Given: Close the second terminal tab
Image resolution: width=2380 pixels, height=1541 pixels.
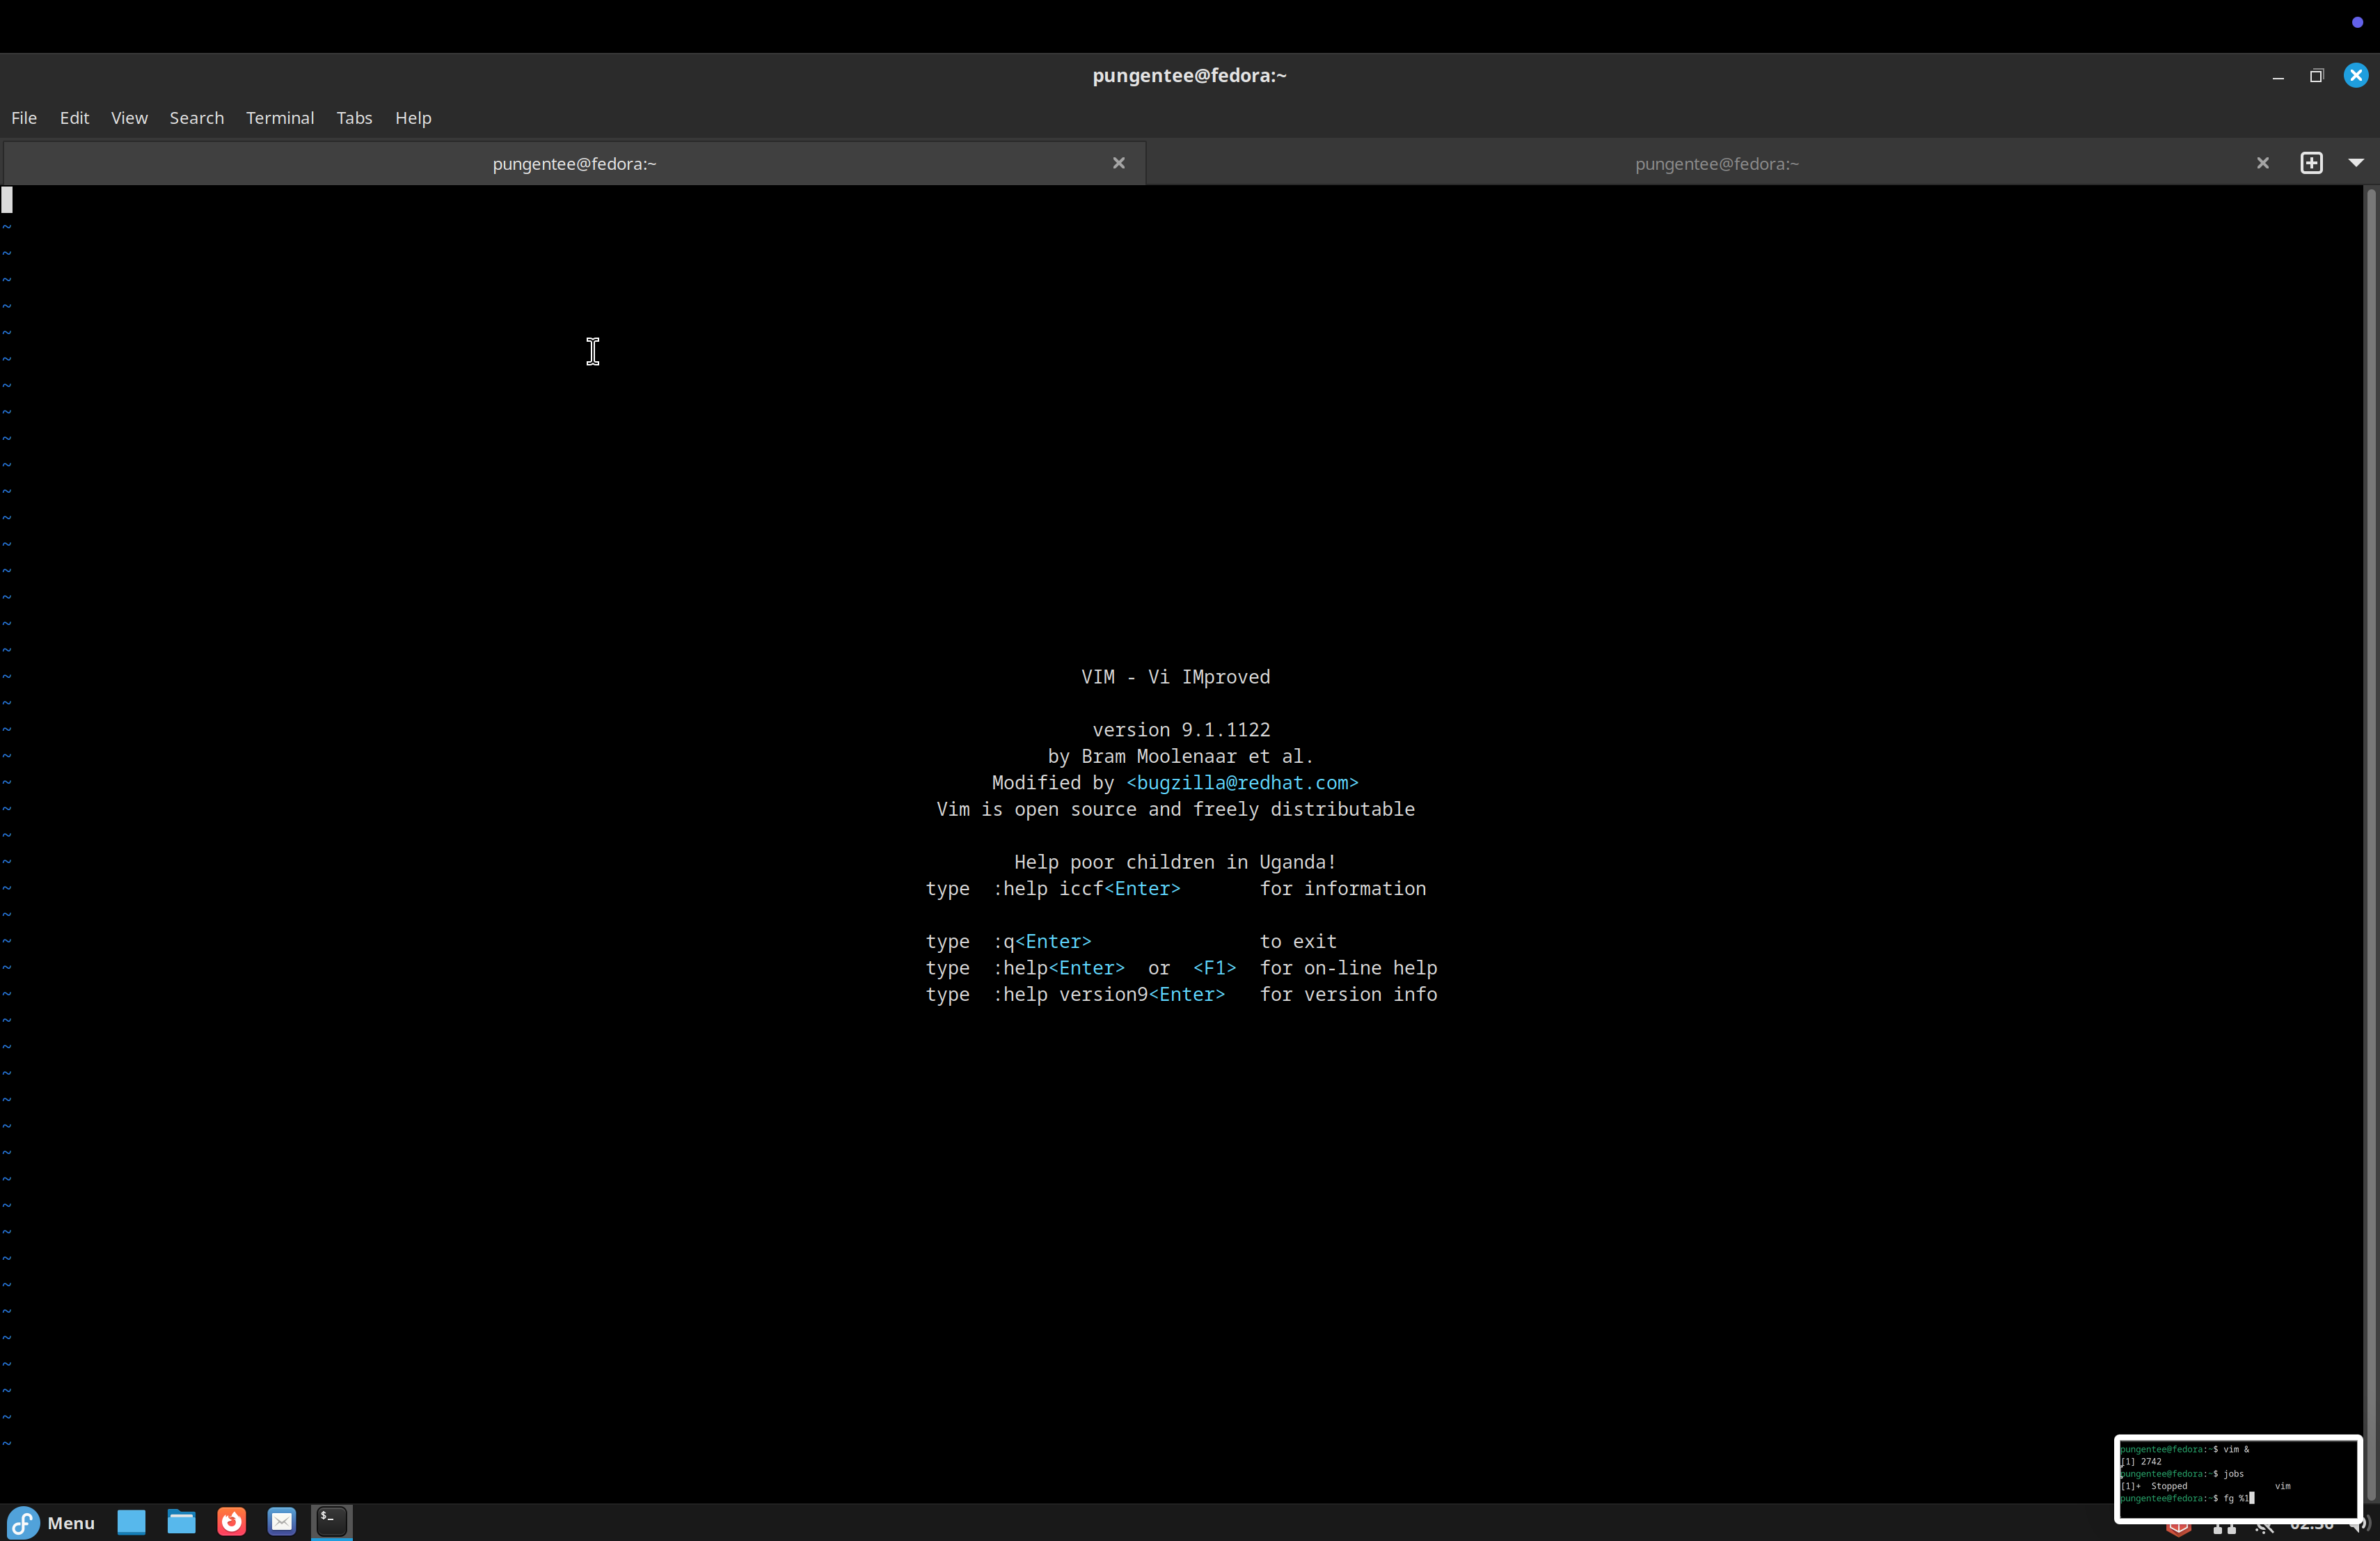Looking at the screenshot, I should [x=2262, y=163].
